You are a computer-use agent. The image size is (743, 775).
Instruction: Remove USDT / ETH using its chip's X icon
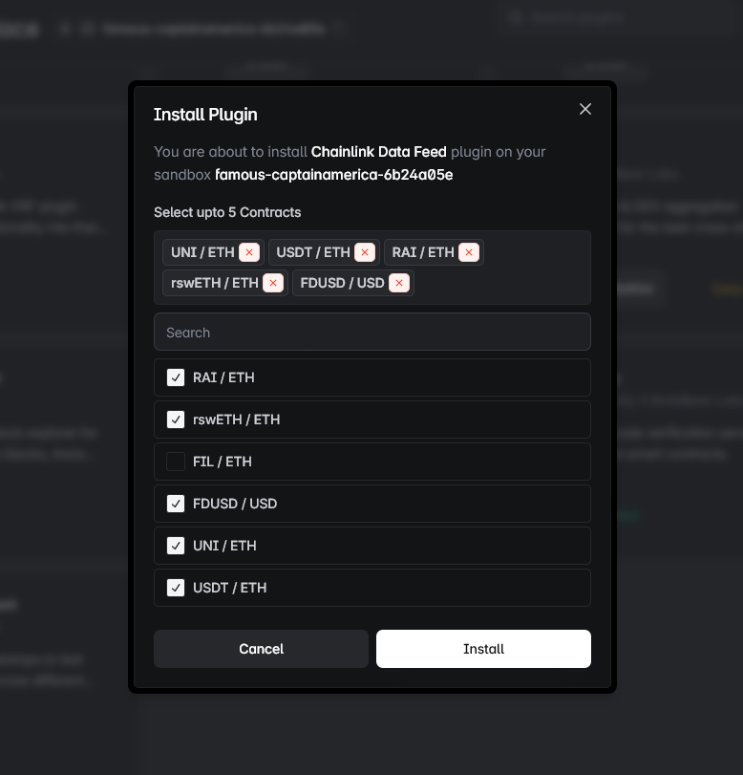(x=364, y=252)
